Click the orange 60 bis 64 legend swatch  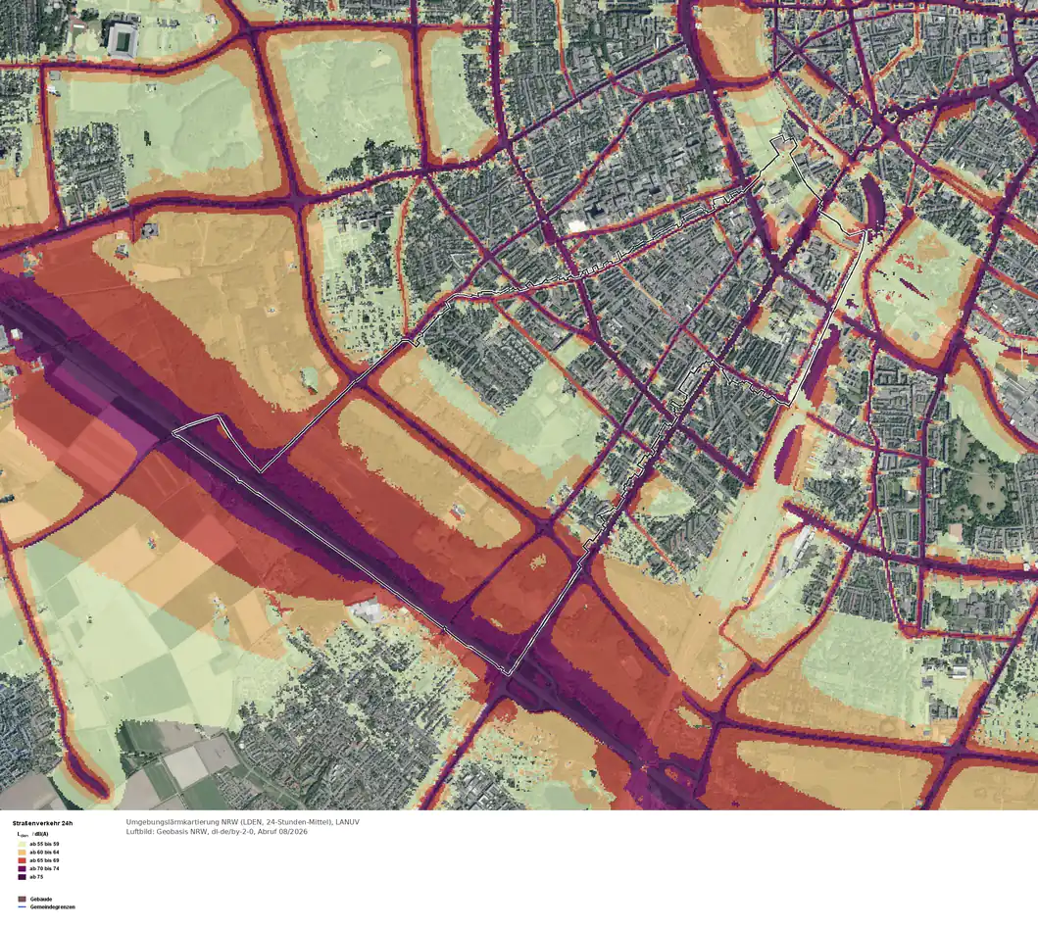point(22,853)
